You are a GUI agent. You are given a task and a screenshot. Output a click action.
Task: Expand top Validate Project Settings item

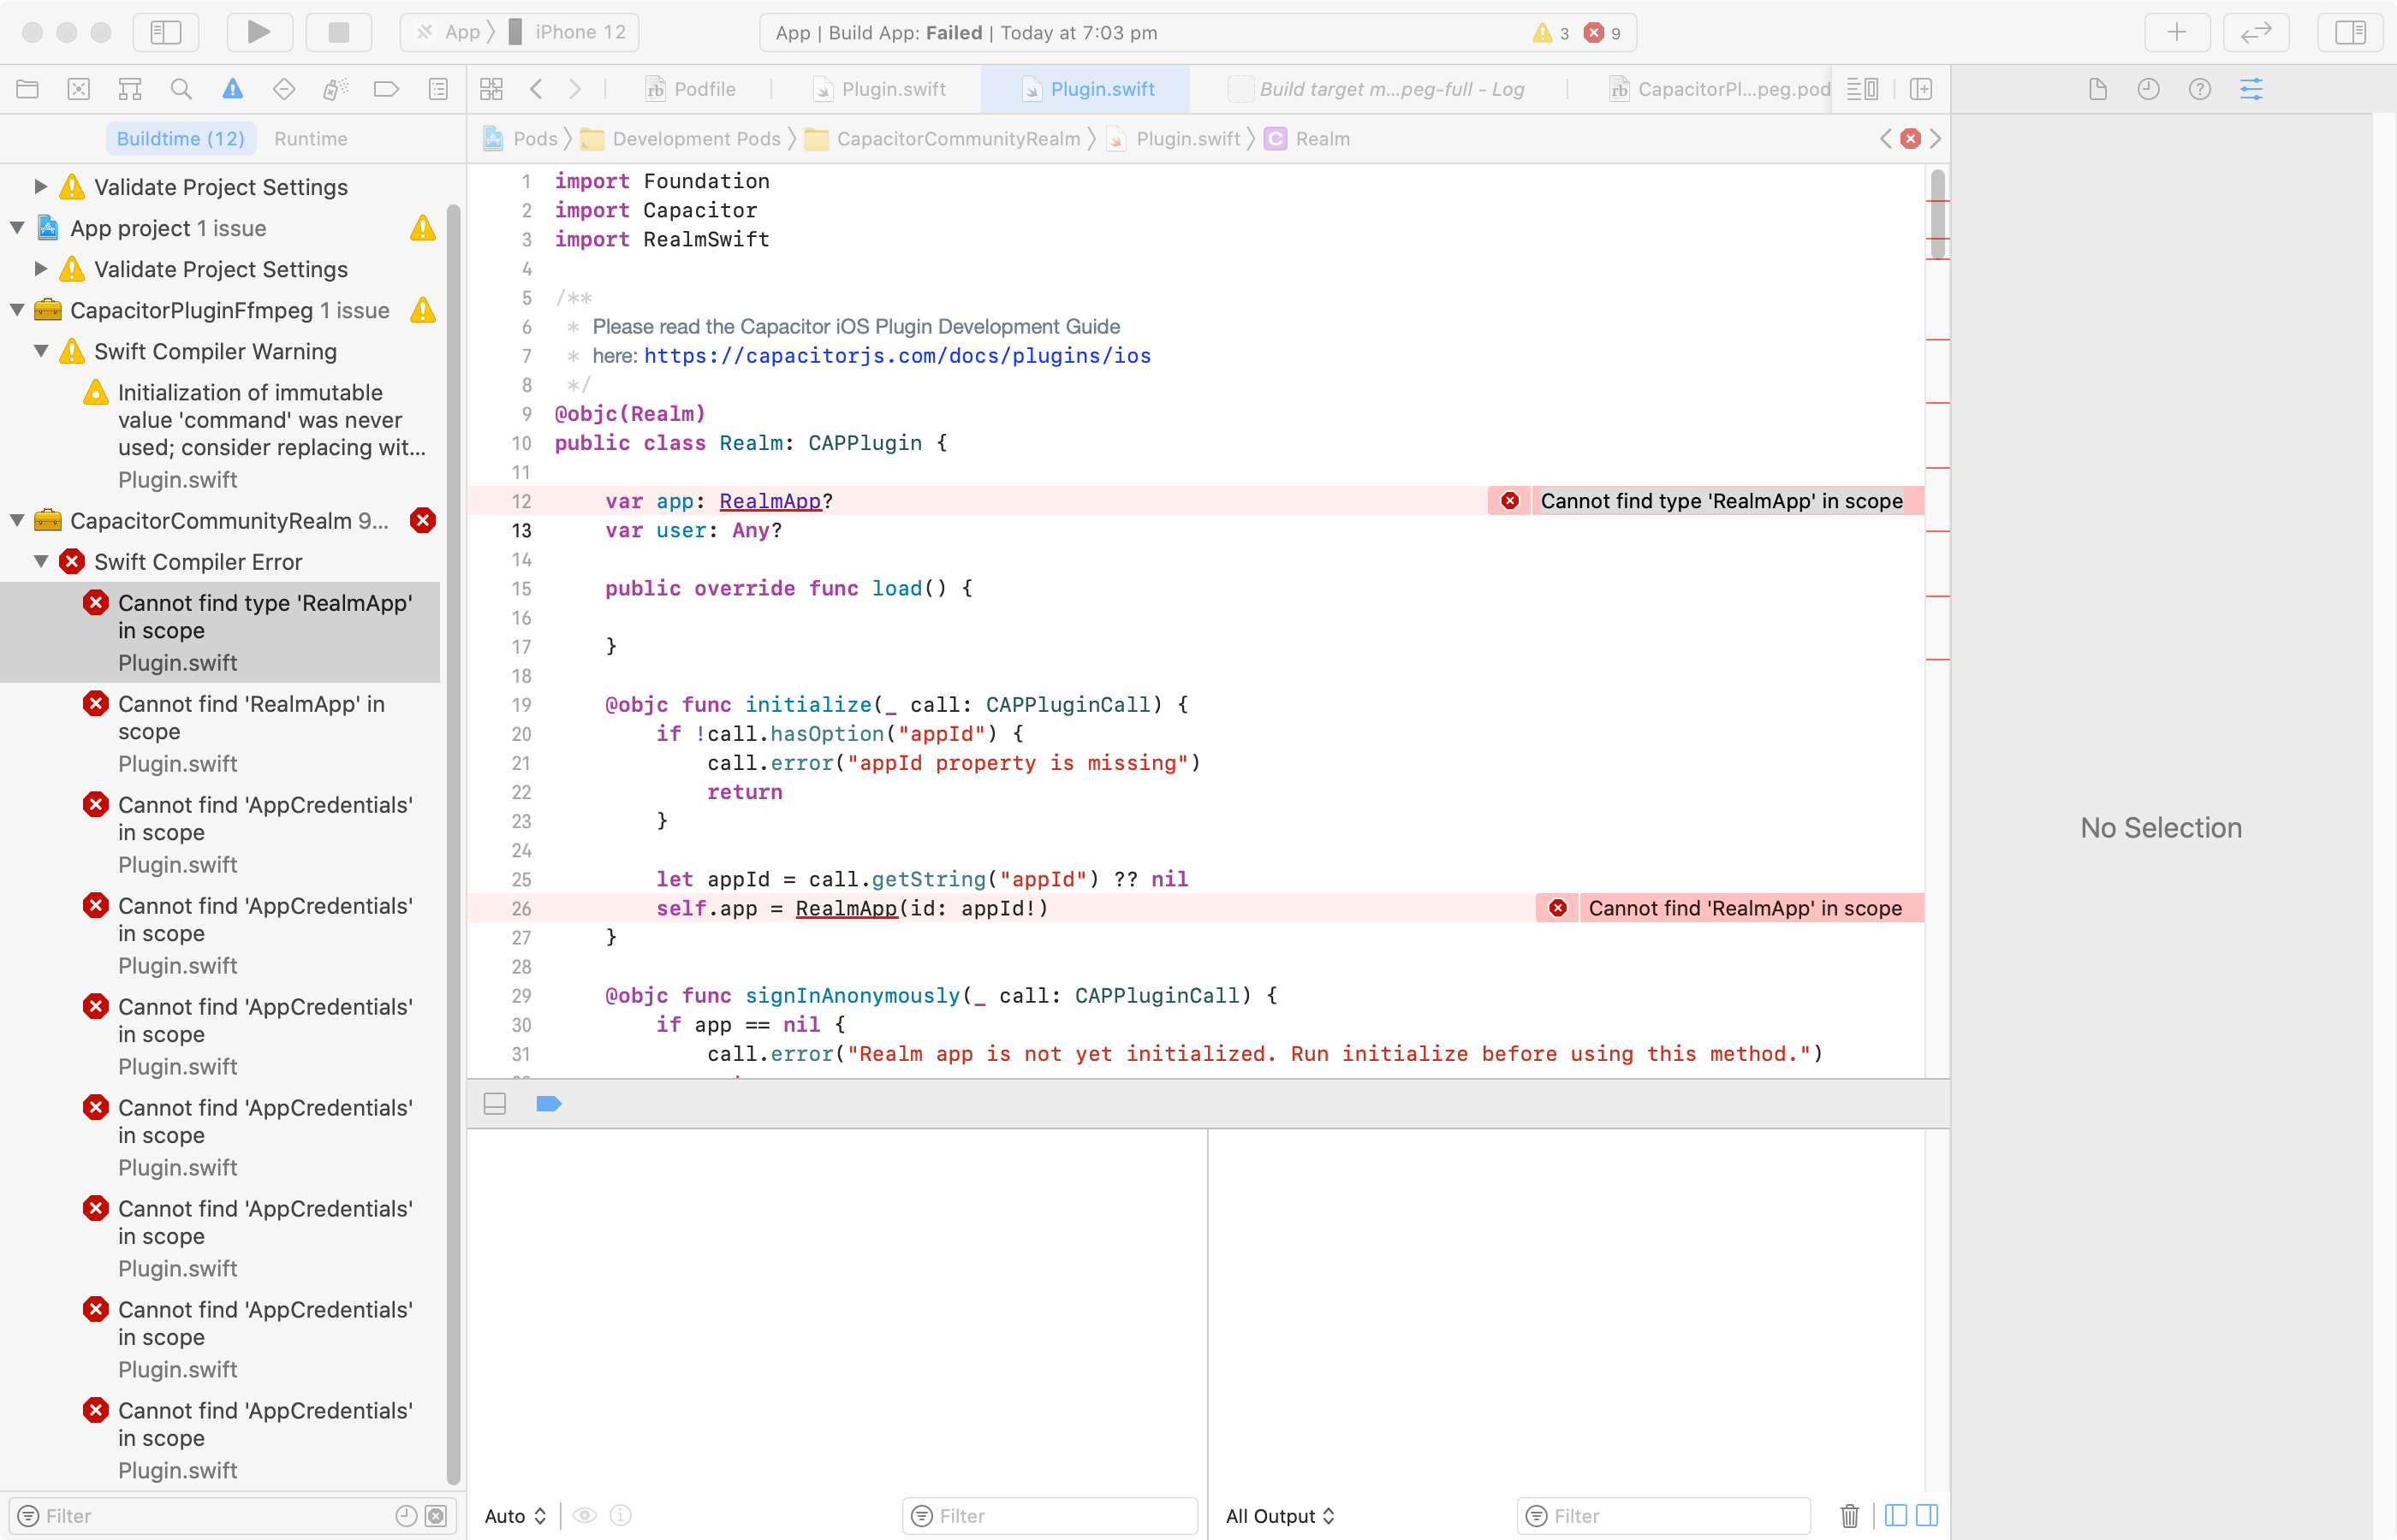click(x=41, y=186)
